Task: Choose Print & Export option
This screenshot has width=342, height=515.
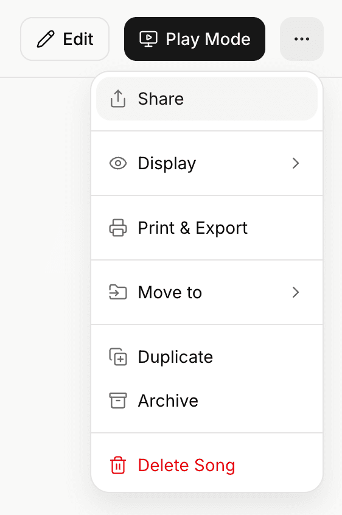Action: coord(207,228)
